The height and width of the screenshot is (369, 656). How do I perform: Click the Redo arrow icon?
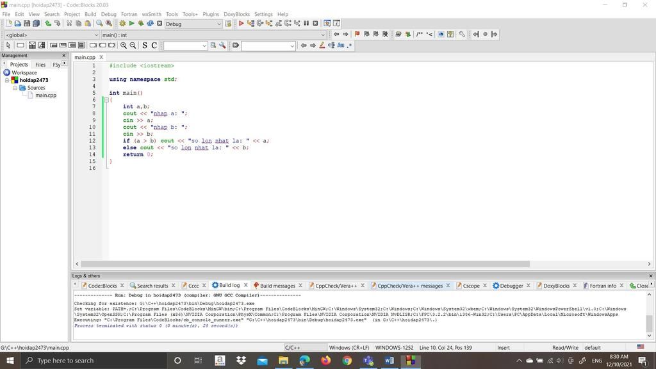click(57, 24)
